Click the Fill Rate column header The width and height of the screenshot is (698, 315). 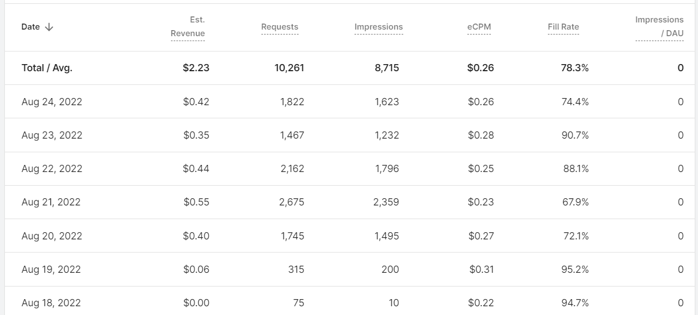pos(563,27)
